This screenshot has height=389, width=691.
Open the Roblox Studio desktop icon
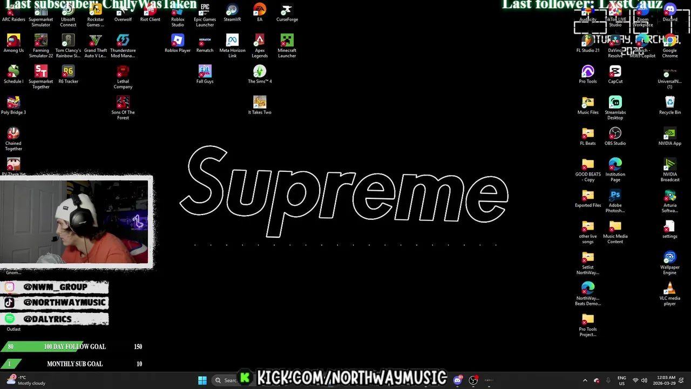click(x=178, y=16)
